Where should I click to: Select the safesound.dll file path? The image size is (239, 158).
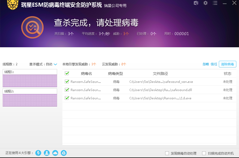(x=161, y=90)
